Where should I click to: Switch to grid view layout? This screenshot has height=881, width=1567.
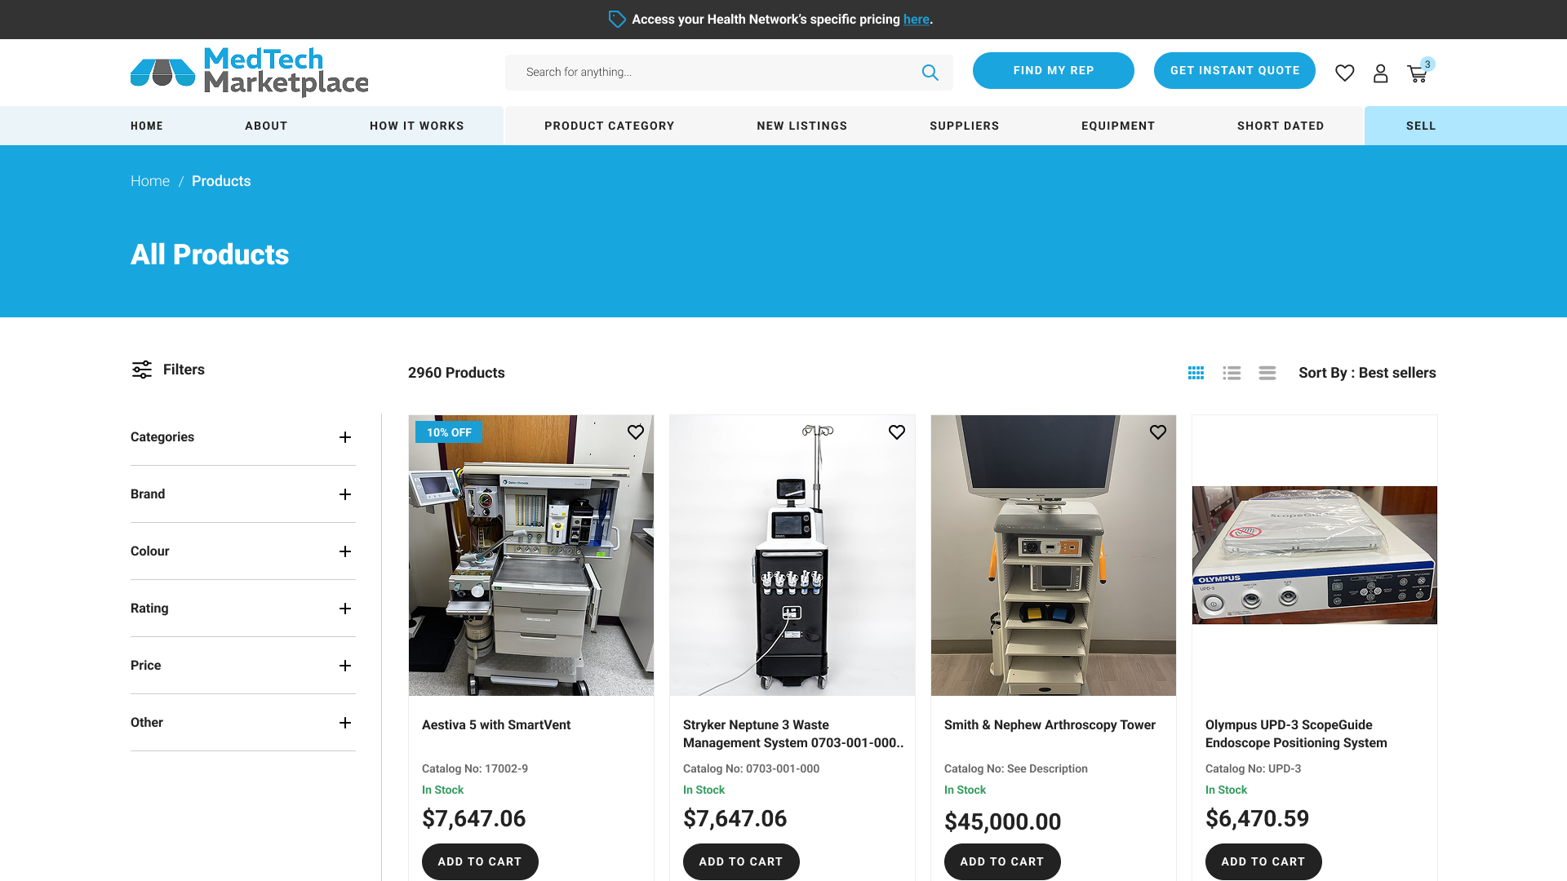coord(1196,373)
